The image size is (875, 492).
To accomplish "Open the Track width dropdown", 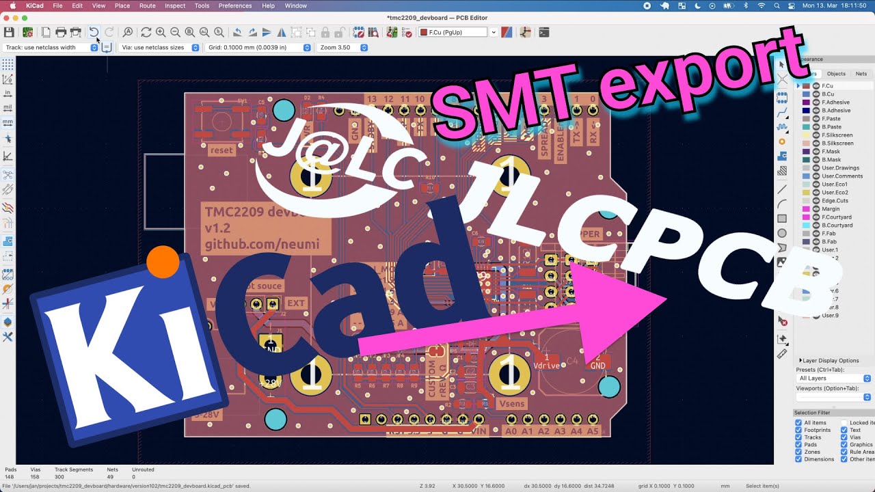I will [x=51, y=48].
